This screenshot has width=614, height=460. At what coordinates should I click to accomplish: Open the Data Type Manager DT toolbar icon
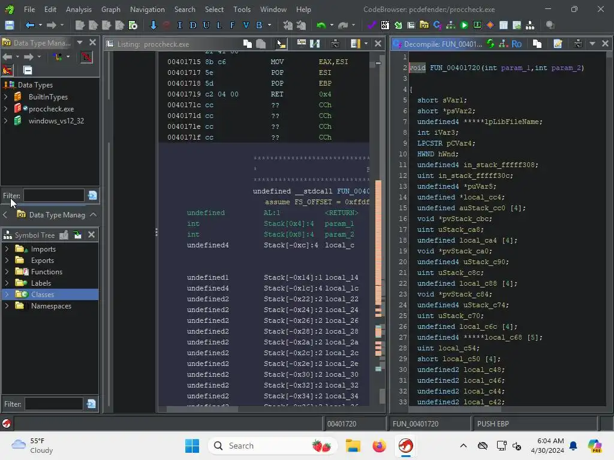point(424,25)
